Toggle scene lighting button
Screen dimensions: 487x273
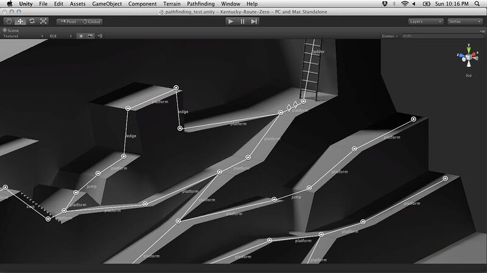click(x=80, y=36)
